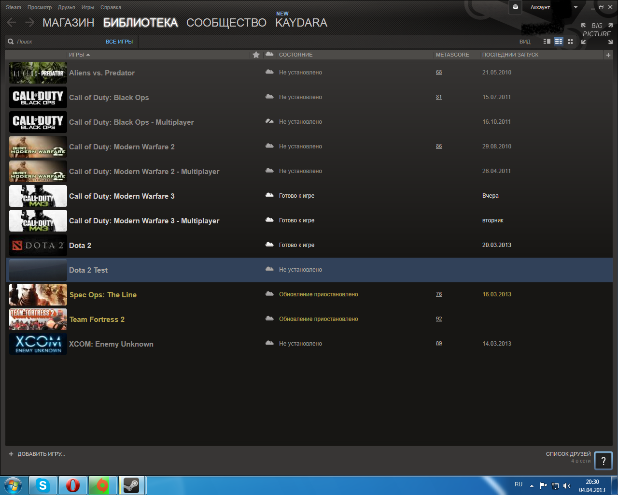Select the Dota 2 thumbnail

(x=38, y=246)
